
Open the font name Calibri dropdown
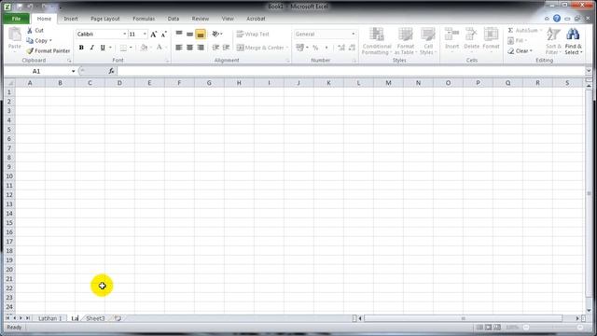(x=124, y=34)
